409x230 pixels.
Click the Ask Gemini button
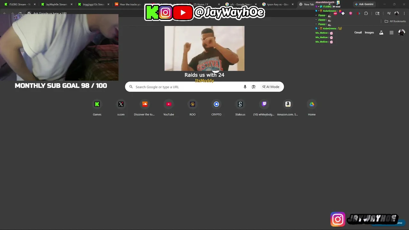[364, 4]
